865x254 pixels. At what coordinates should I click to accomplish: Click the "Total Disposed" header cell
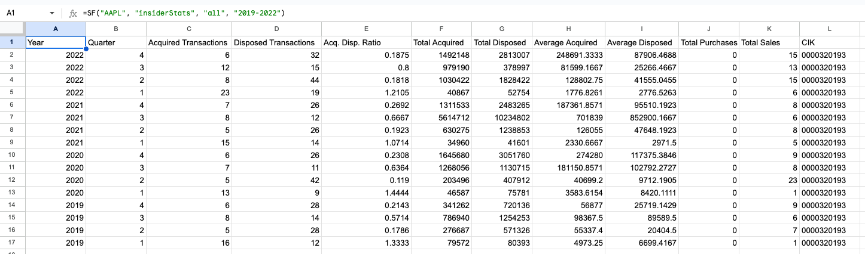[502, 42]
